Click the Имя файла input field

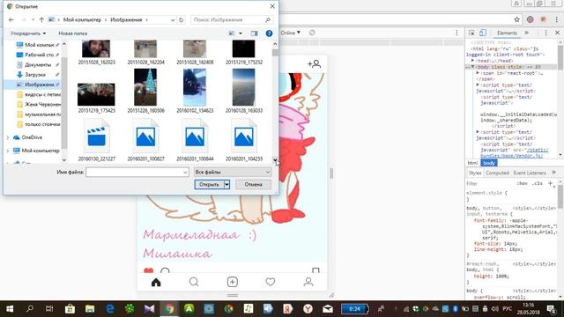[137, 173]
